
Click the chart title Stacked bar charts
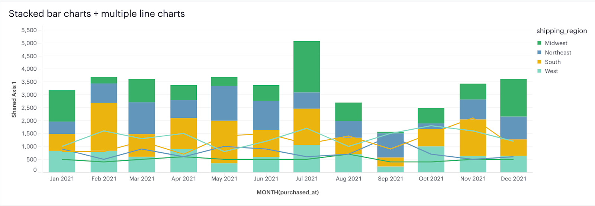point(50,14)
